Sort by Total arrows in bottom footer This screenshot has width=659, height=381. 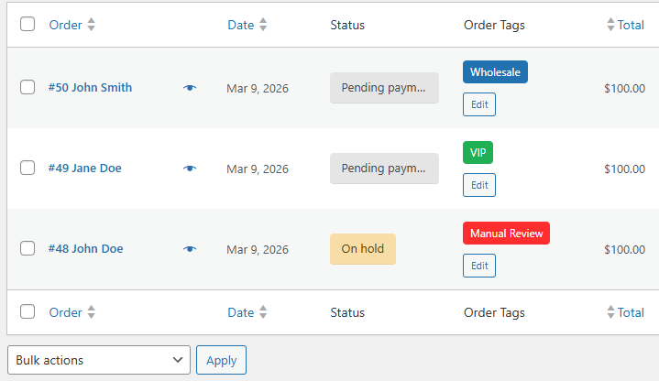pos(610,312)
